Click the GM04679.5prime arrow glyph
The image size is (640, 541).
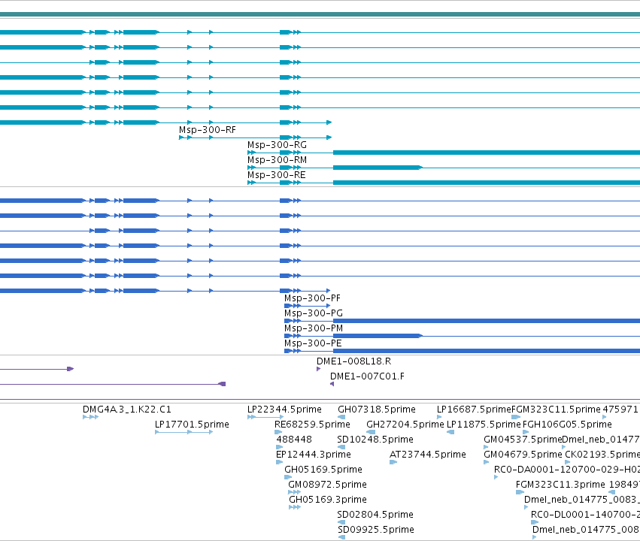[487, 462]
